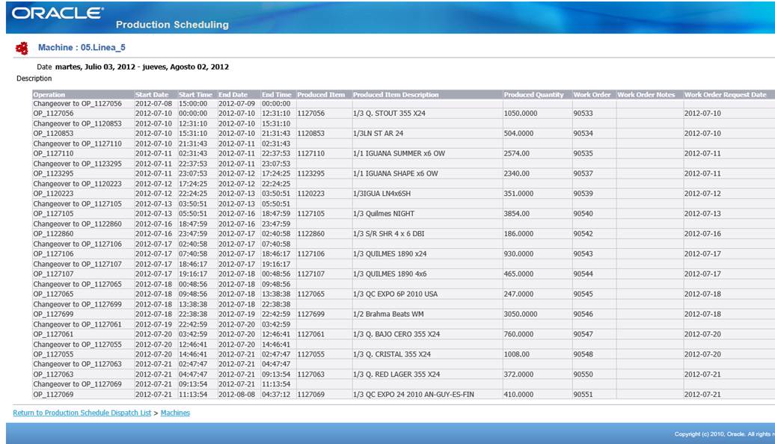The width and height of the screenshot is (775, 444).
Task: Select row Changeover to OP_1127106
Action: point(403,244)
